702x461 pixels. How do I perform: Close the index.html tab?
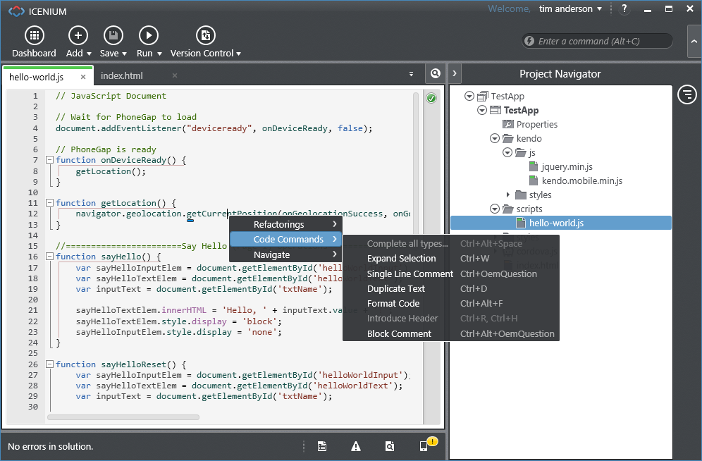point(175,75)
